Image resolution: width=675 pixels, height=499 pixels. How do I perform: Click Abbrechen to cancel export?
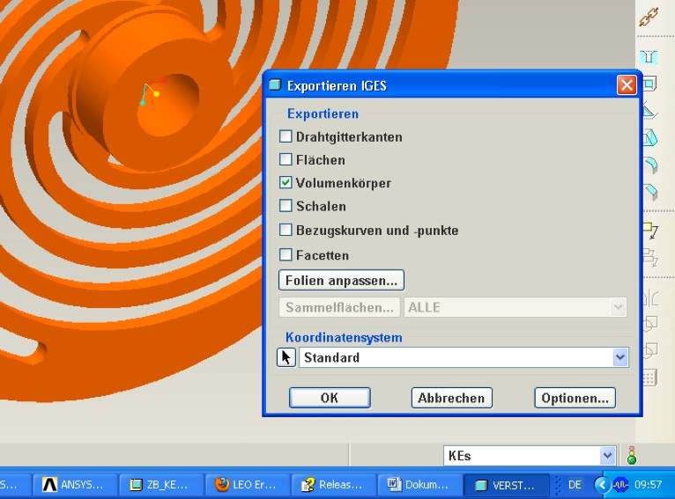(451, 398)
